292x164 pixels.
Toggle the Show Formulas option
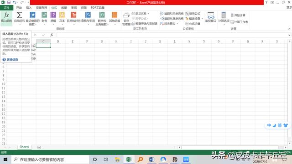(193, 14)
